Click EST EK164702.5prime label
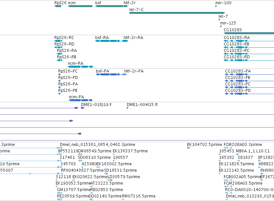Screen dimensions: 274x201 click(x=204, y=145)
